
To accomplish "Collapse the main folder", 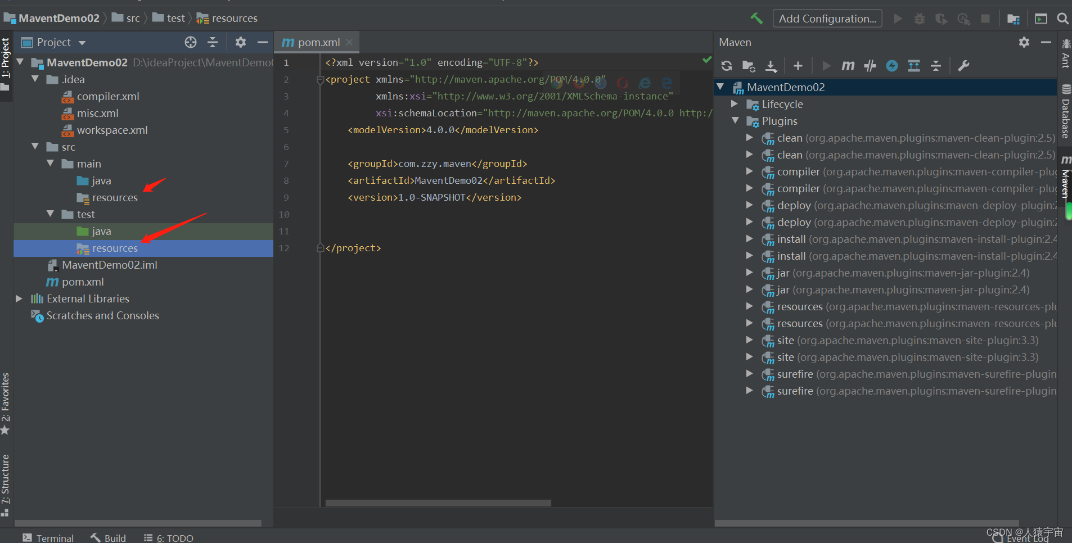I will 50,163.
